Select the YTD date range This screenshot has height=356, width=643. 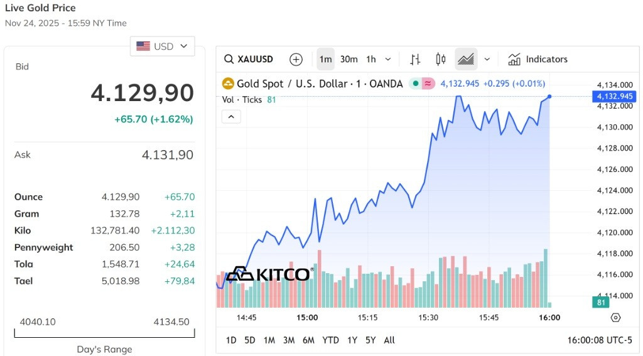coord(330,340)
